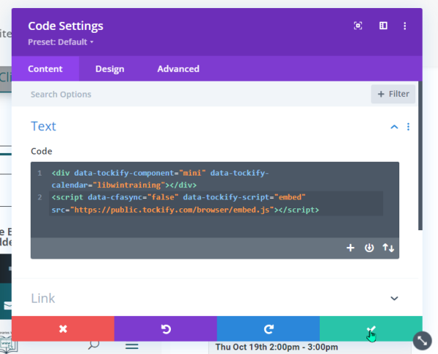This screenshot has height=354, width=438.
Task: Toggle fullscreen expand modal icon
Action: [x=358, y=25]
